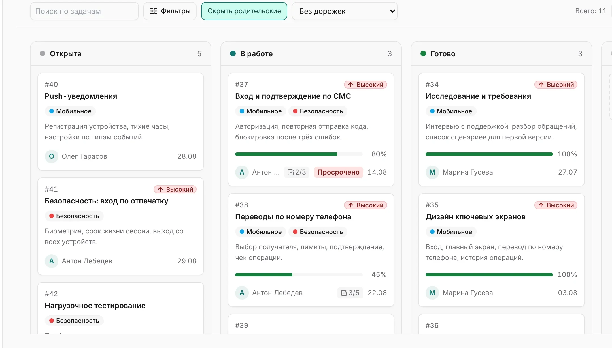Click the 100% progress bar on task #34
Viewport: 612px width, 348px height.
pyautogui.click(x=489, y=154)
